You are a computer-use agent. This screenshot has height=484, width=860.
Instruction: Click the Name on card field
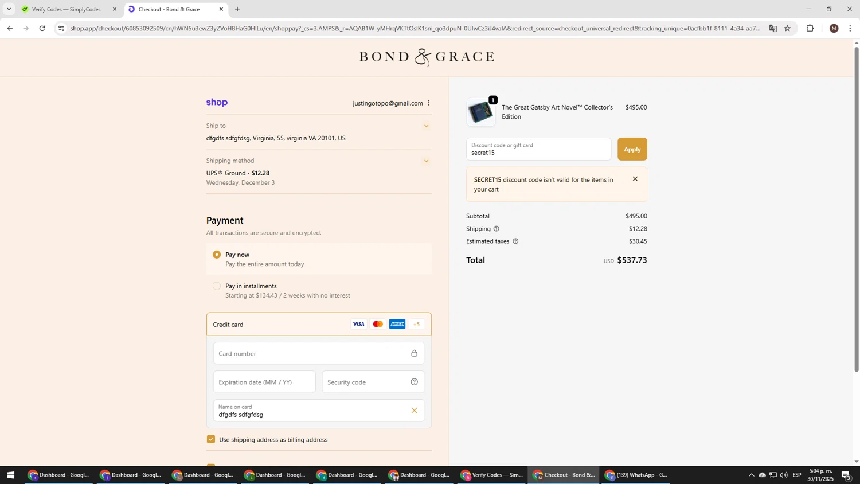(319, 411)
